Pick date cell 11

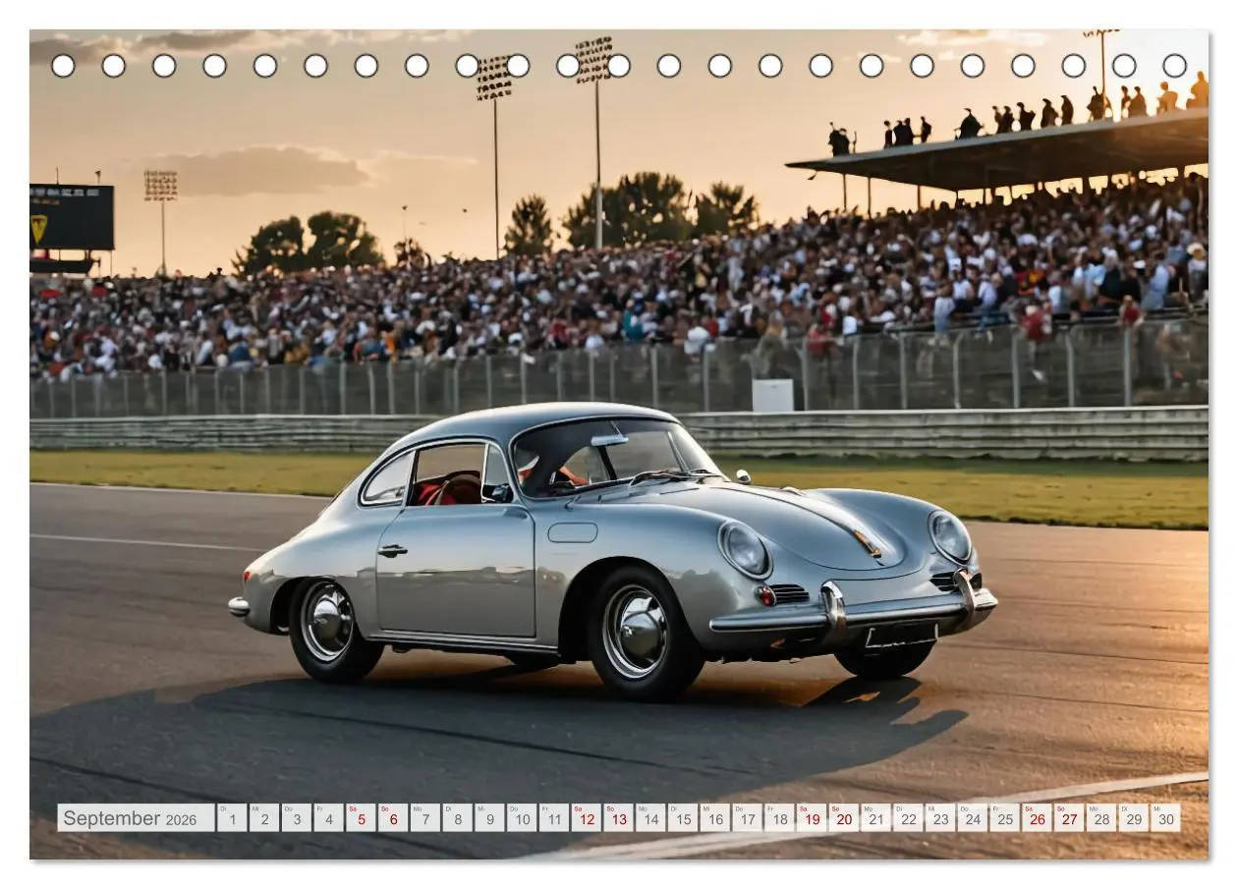pos(554,818)
